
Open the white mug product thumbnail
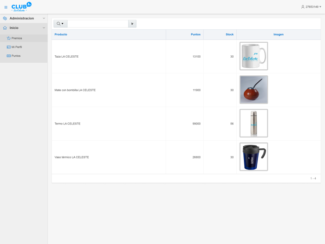point(253,56)
